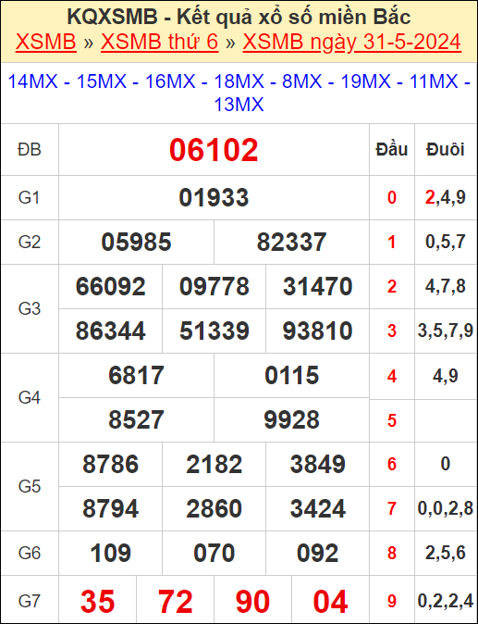Select G4 number 6817
The height and width of the screenshot is (624, 478).
point(136,375)
